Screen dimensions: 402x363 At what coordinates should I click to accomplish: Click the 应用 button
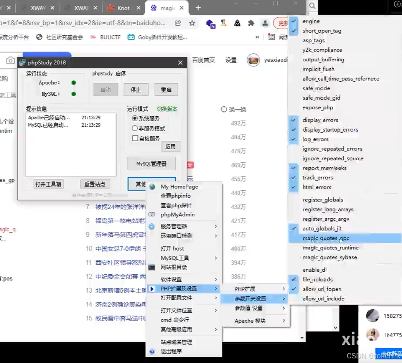click(x=170, y=147)
